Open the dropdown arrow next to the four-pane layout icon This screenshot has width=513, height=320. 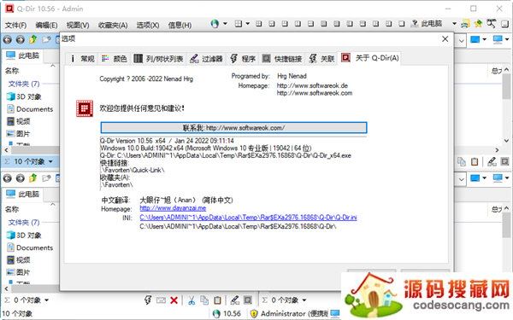click(248, 24)
